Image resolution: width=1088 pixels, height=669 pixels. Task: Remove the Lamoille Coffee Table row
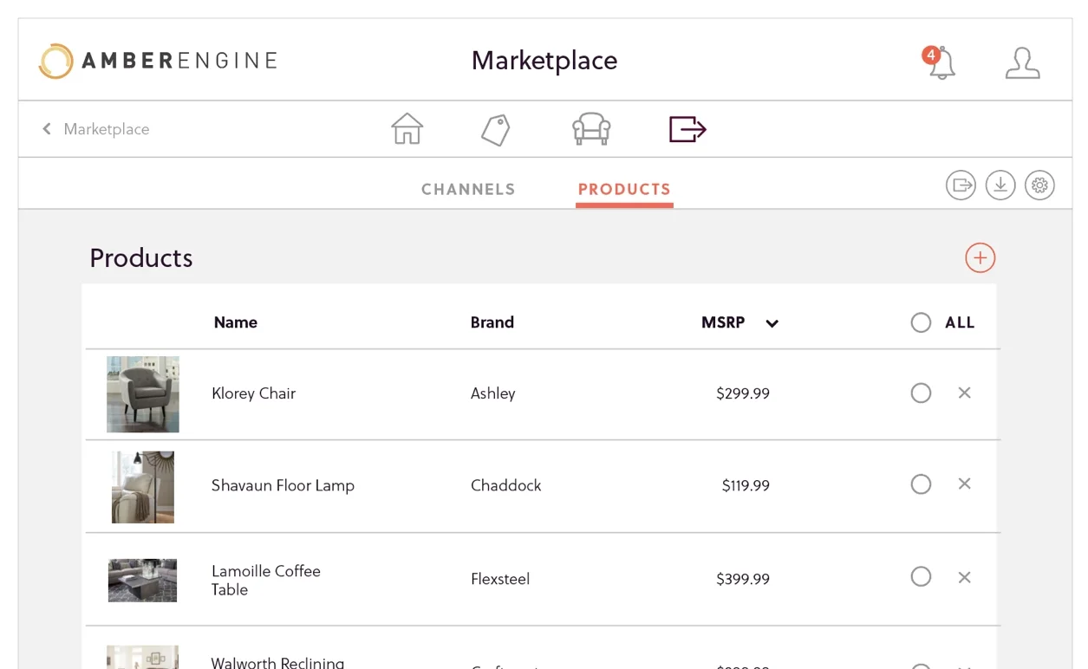964,577
